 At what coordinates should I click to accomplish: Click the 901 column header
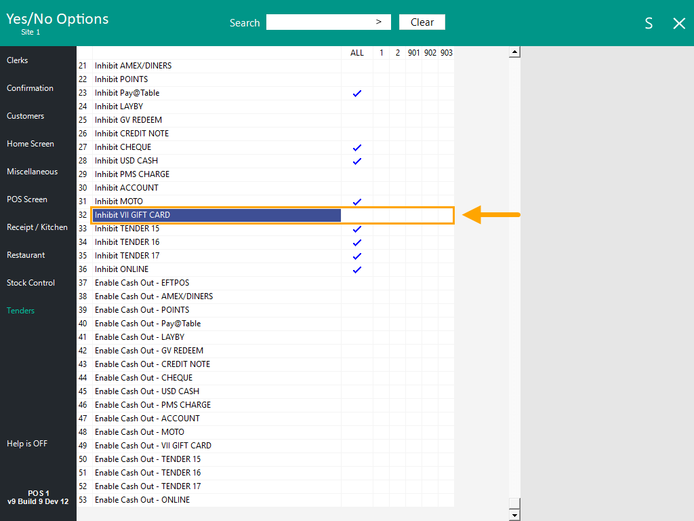[x=413, y=53]
